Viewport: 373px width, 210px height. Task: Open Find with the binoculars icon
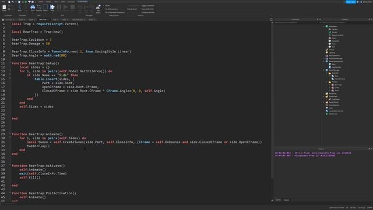pos(33,7)
